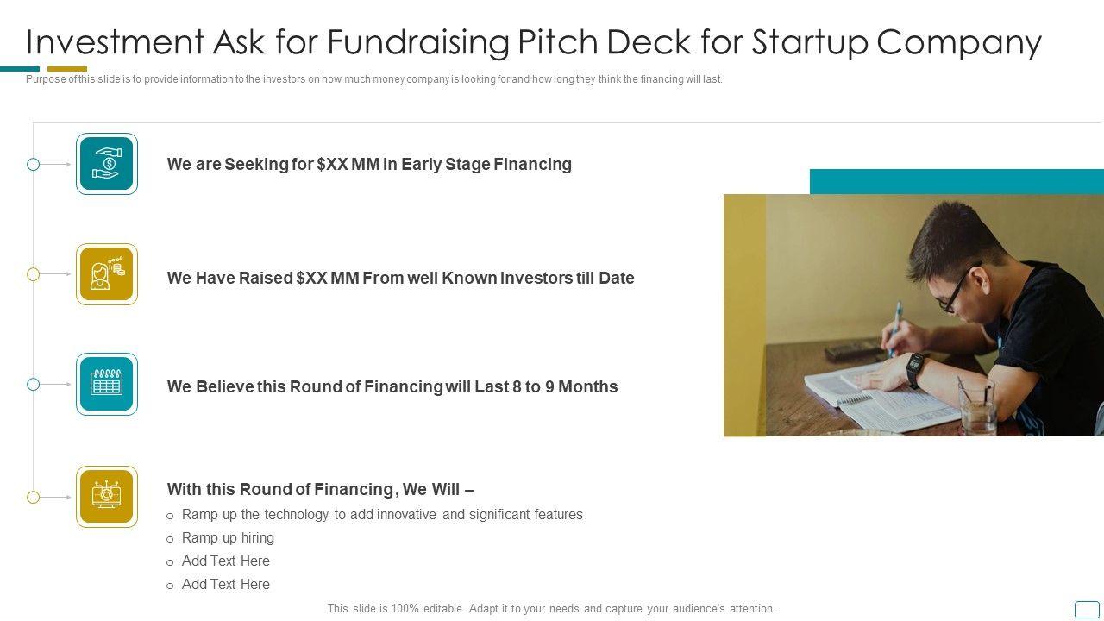Select the first teal timeline circle marker

[x=34, y=164]
